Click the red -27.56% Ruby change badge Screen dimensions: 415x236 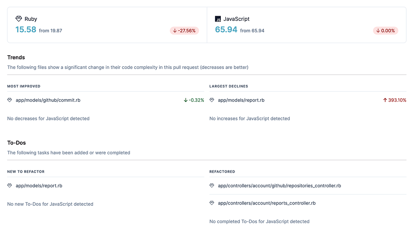[184, 31]
